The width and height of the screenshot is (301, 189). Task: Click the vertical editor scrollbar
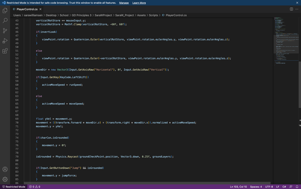(300, 85)
